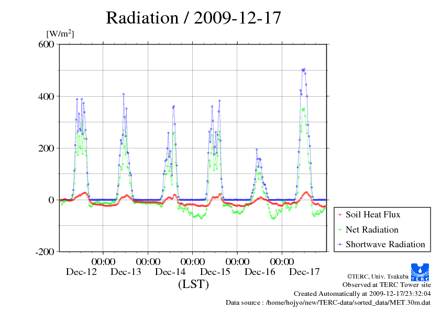Click the y-axis value '0'
The height and width of the screenshot is (311, 441).
(51, 200)
